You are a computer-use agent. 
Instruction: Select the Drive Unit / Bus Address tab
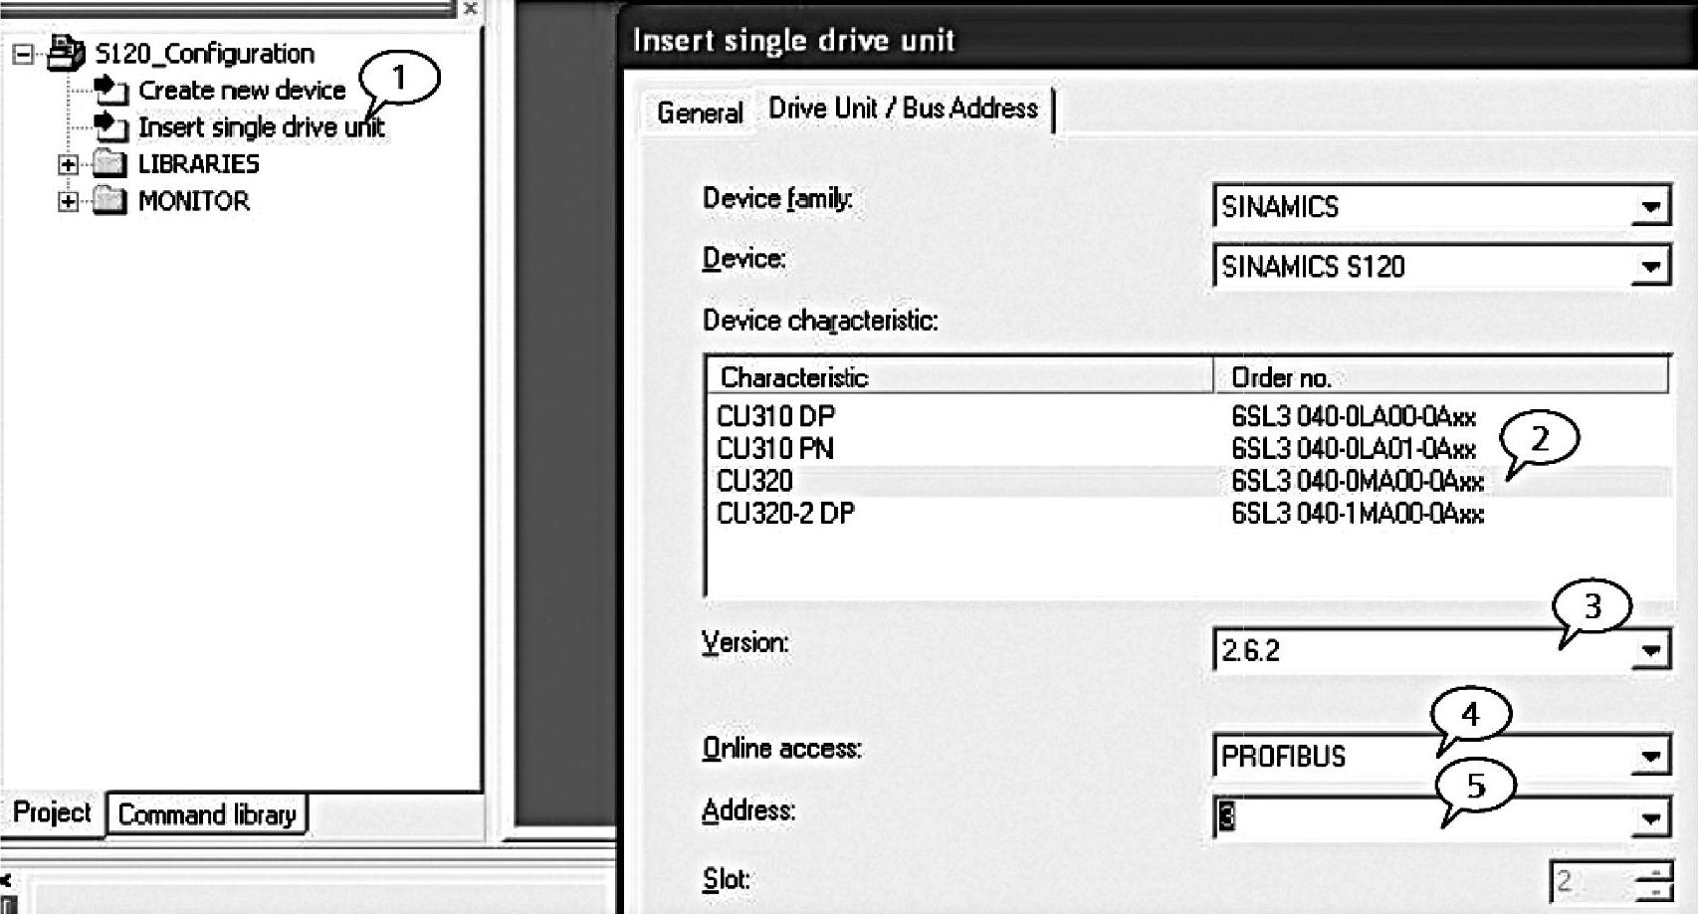pos(904,108)
